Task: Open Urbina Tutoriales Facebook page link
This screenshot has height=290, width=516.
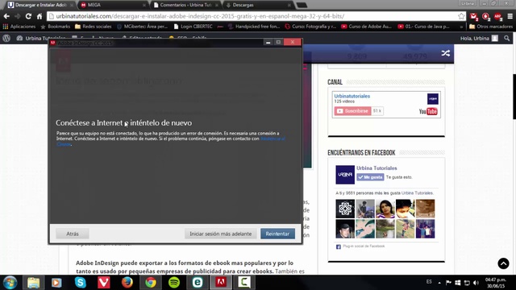Action: click(377, 168)
